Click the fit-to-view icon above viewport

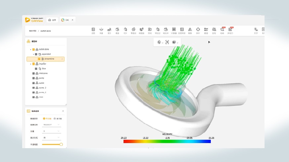pyautogui.click(x=167, y=42)
